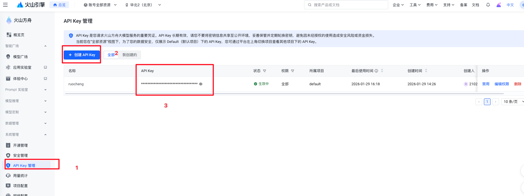Click the previous page arrow
The image size is (524, 196).
coord(479,102)
